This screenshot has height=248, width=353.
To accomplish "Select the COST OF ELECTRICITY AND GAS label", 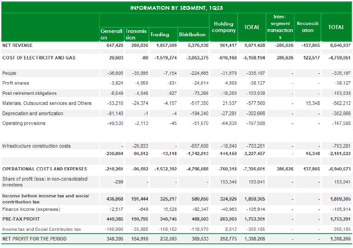I will [38, 58].
